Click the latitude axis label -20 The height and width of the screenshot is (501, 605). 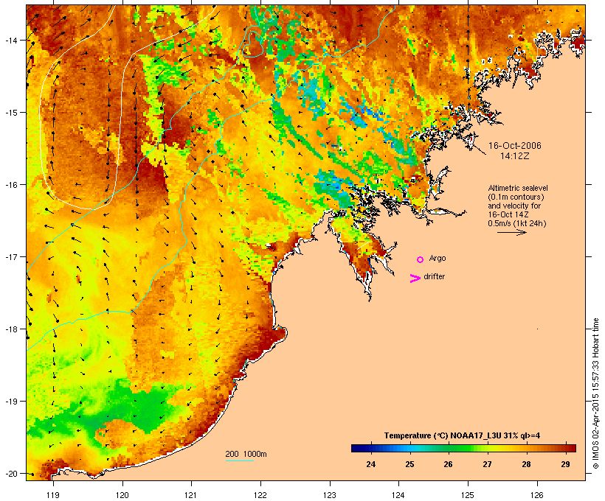pos(11,473)
